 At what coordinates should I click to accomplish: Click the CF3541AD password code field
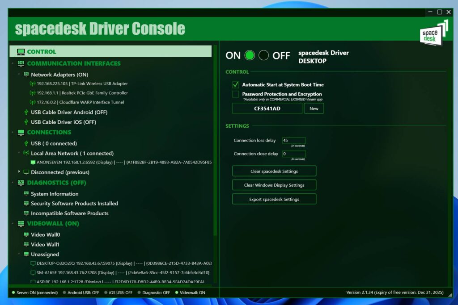click(267, 109)
